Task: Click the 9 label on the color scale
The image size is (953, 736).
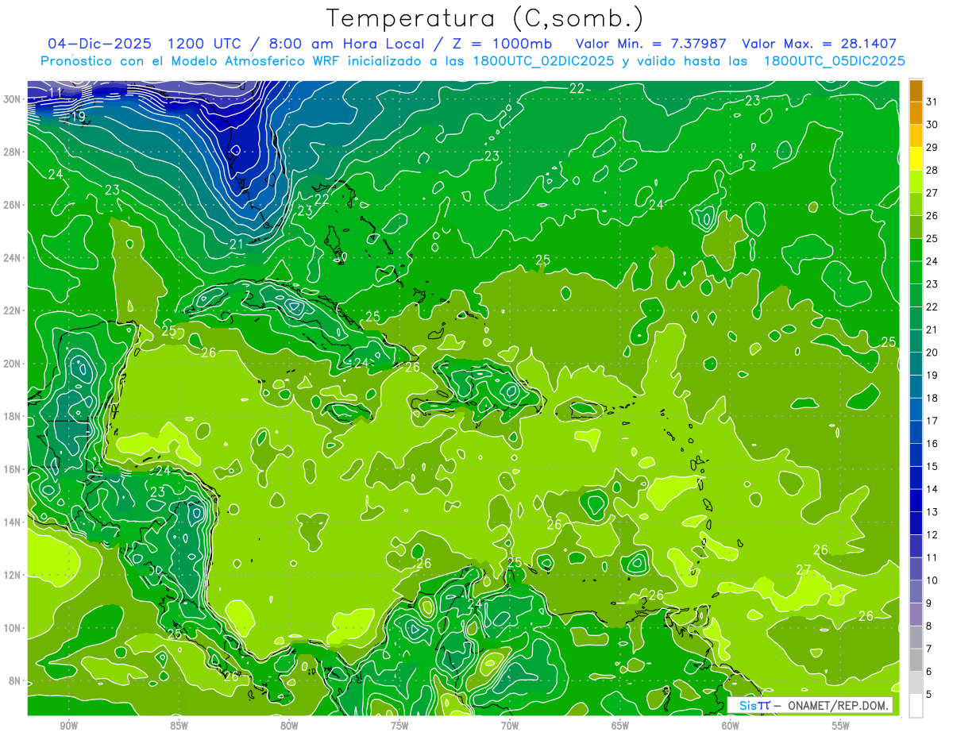Action: [x=928, y=603]
